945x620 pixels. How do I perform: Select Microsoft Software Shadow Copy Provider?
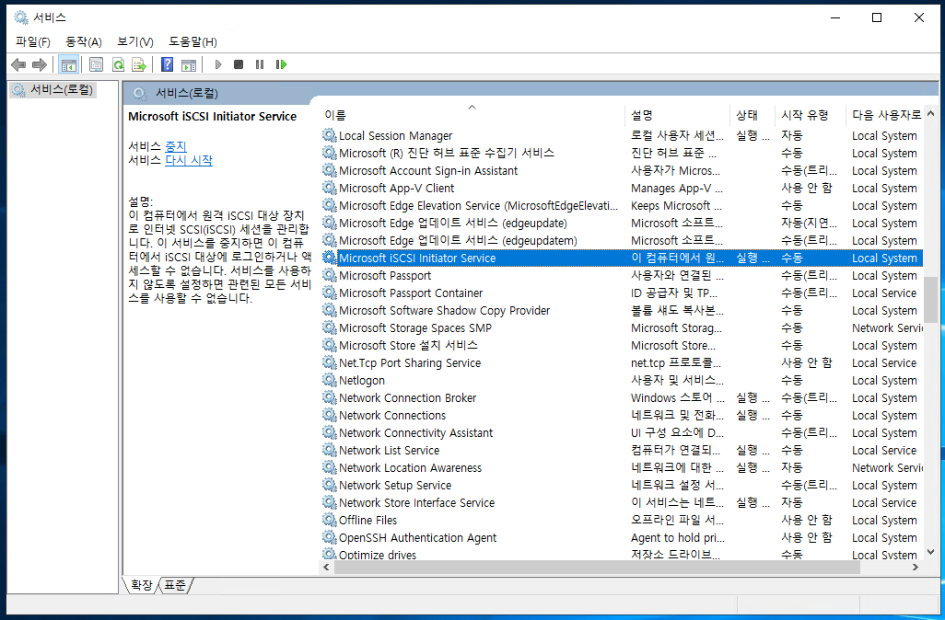pyautogui.click(x=622, y=310)
